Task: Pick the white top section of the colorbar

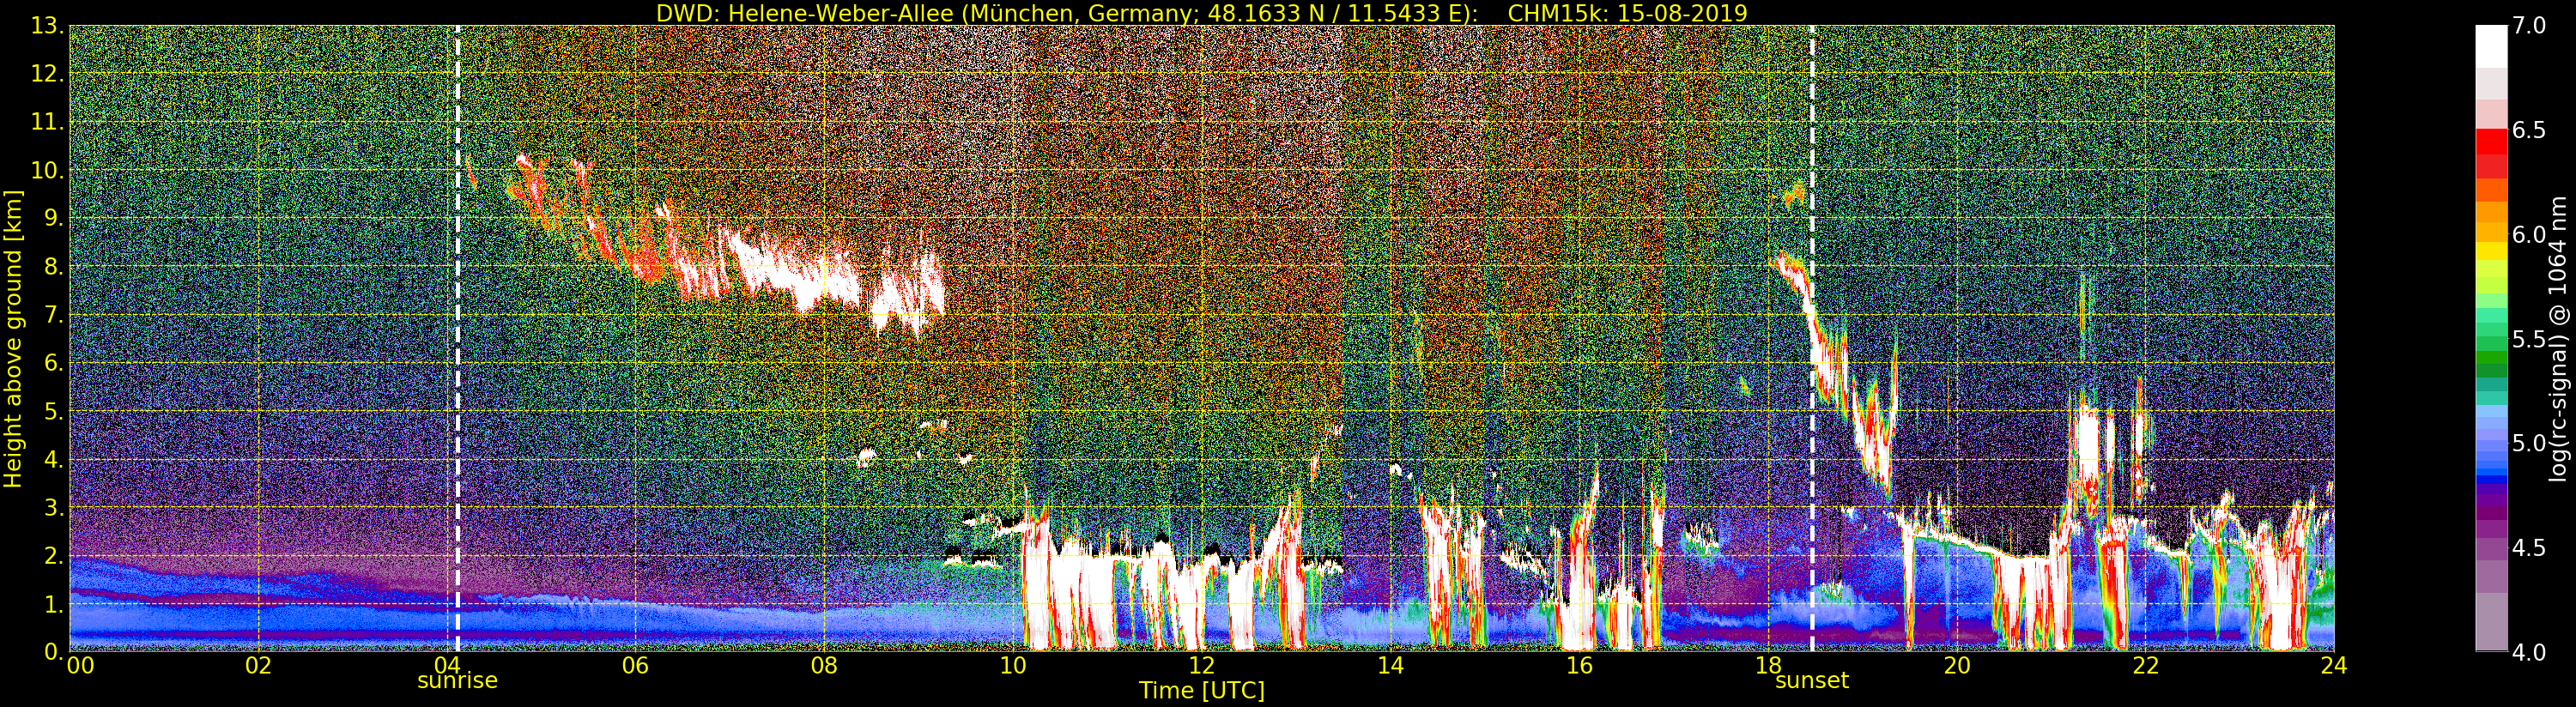Action: point(2491,45)
